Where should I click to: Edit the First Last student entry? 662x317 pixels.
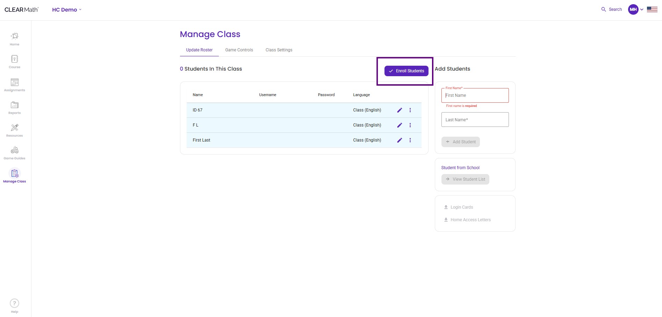(x=400, y=140)
